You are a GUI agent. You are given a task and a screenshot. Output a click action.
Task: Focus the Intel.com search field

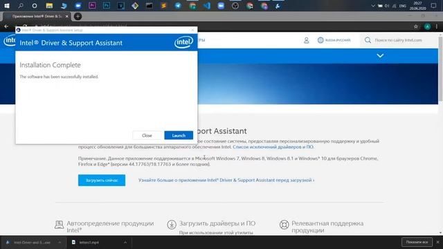click(399, 40)
